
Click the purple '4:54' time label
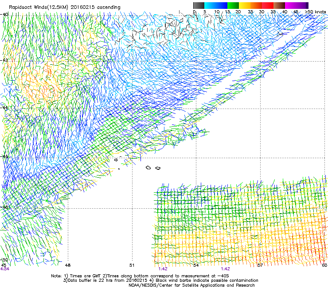pos(5,269)
